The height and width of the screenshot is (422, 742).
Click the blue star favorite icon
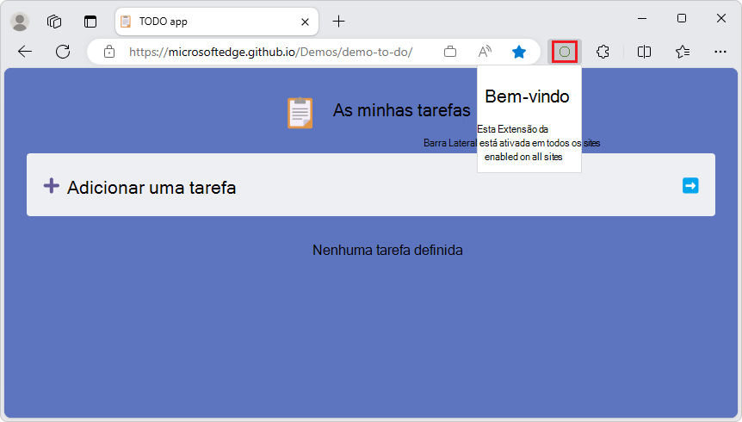[x=519, y=52]
